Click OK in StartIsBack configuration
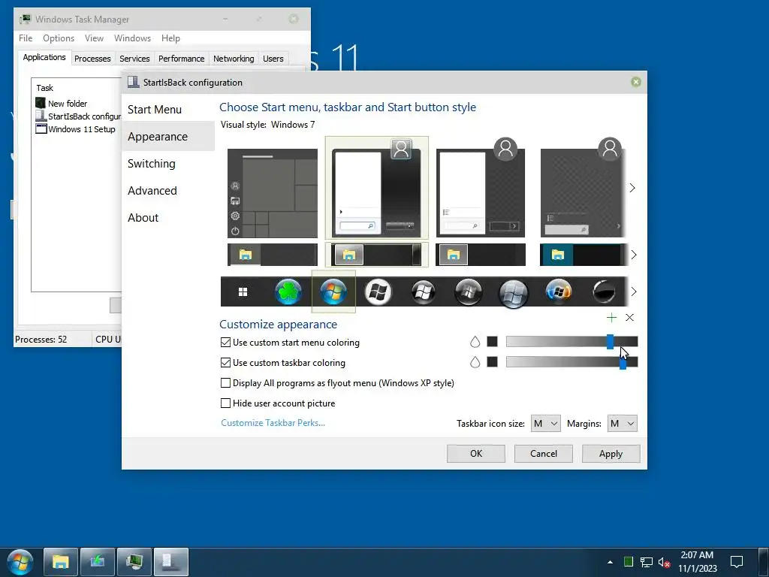The width and height of the screenshot is (769, 577). tap(475, 453)
